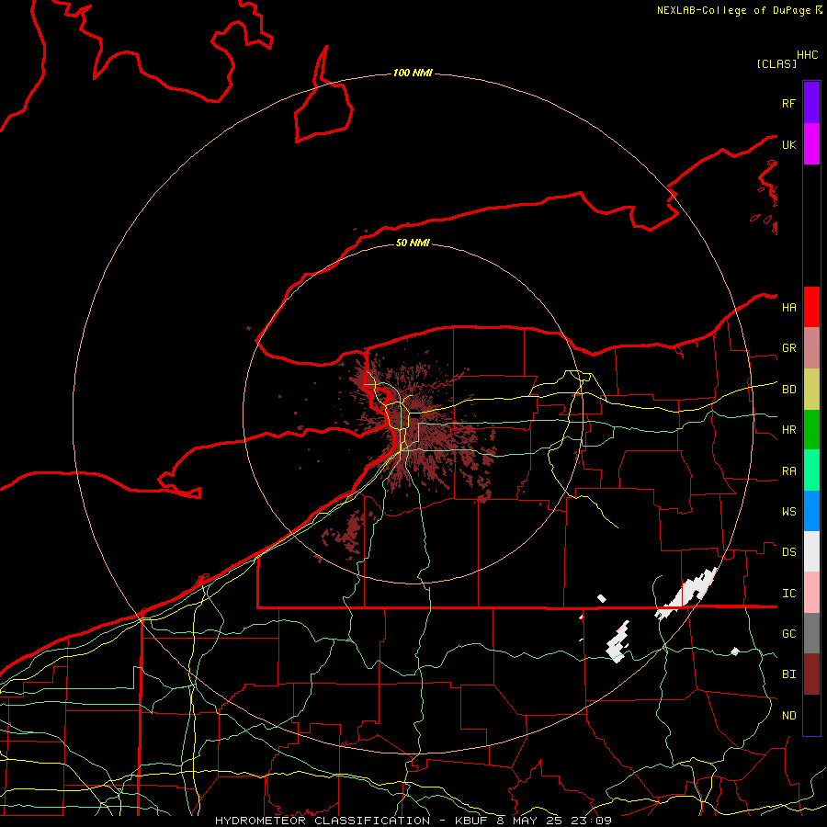Click the ND legend label

(x=788, y=716)
